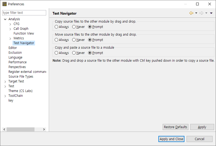Click the back navigation arrow icon

click(191, 13)
